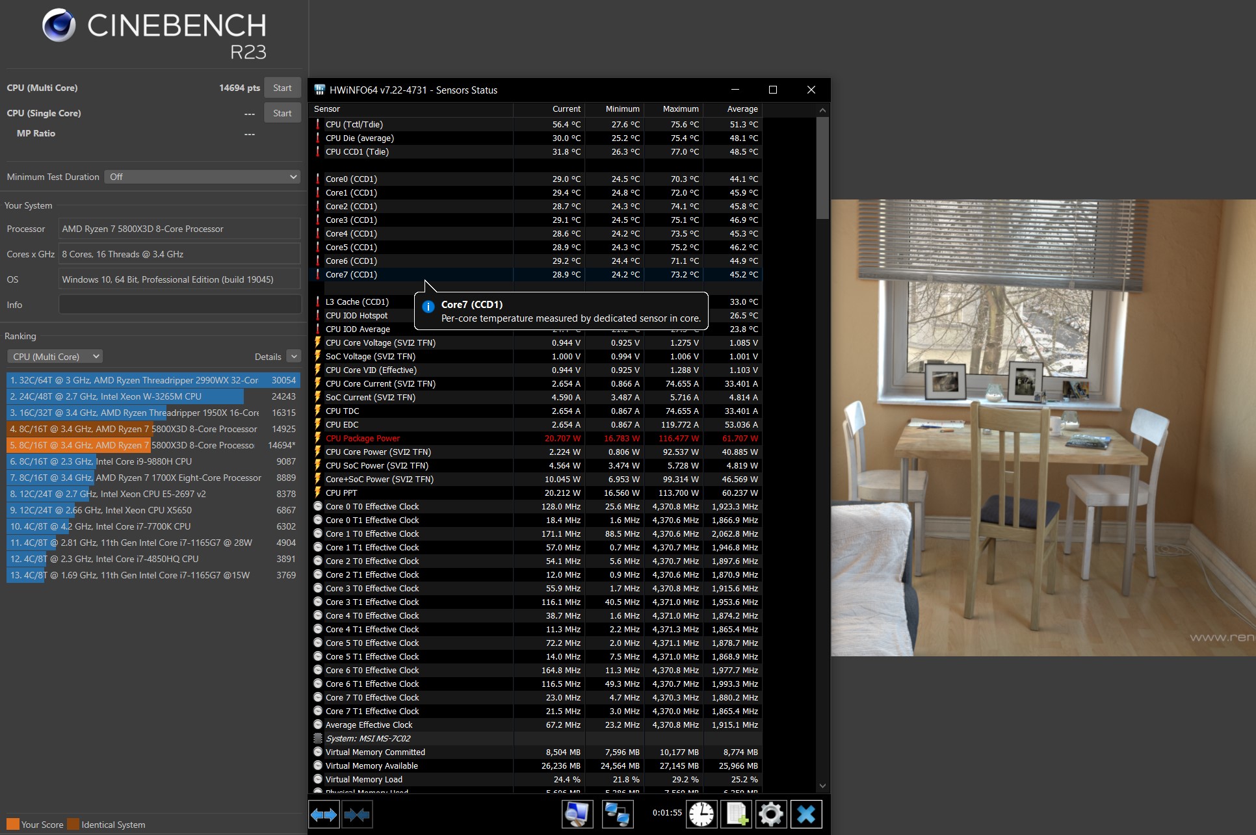
Task: Click the Cinebench logo icon
Action: tap(59, 26)
